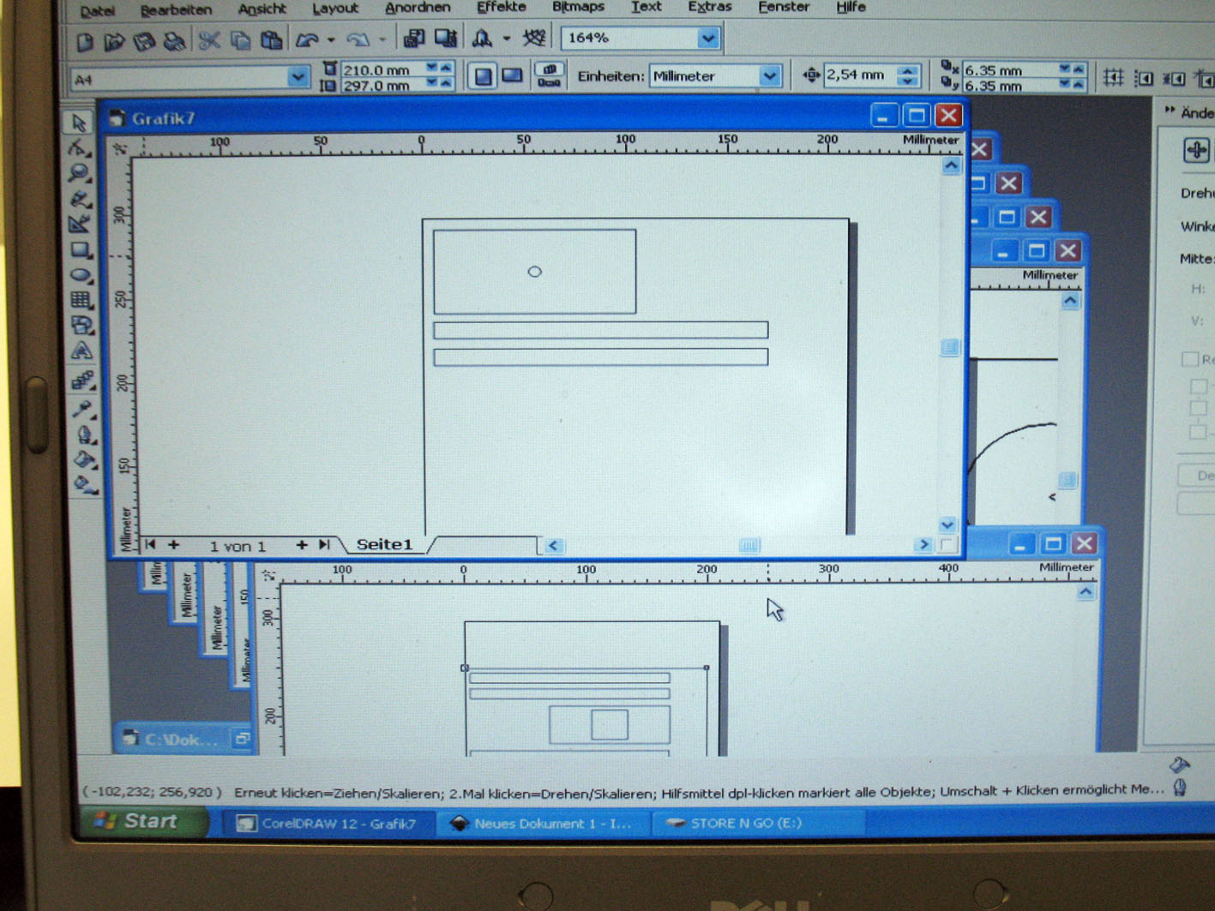This screenshot has width=1215, height=911.
Task: Click the Cut scissors icon
Action: coord(208,39)
